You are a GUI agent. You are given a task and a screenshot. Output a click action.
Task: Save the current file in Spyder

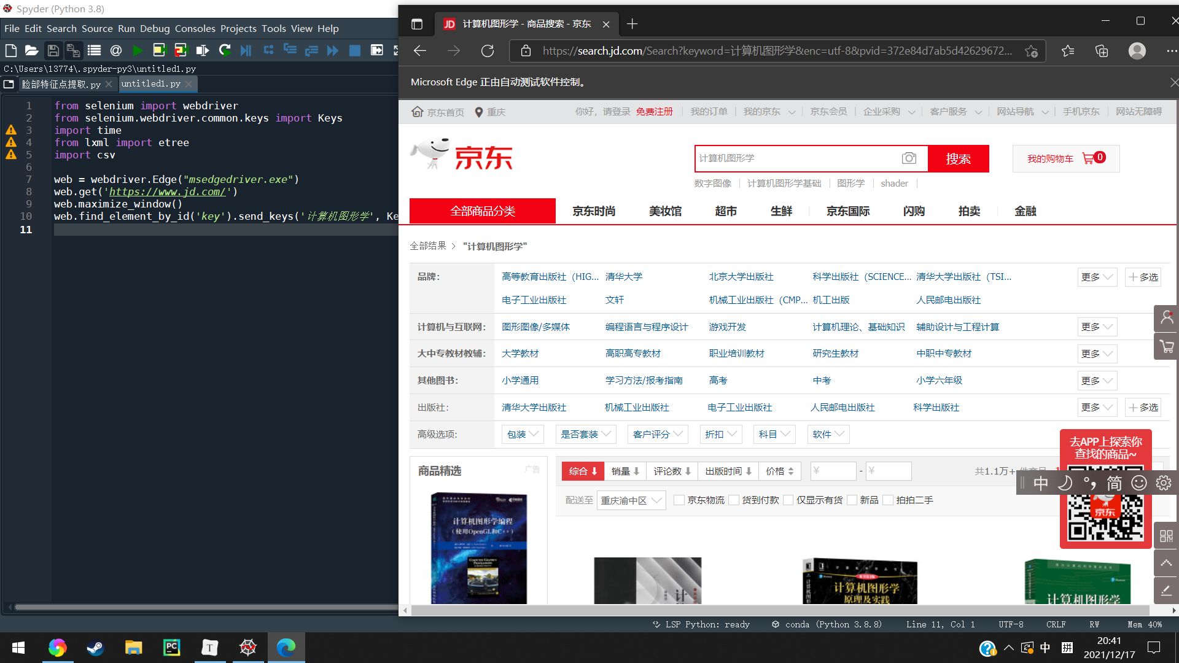point(53,50)
